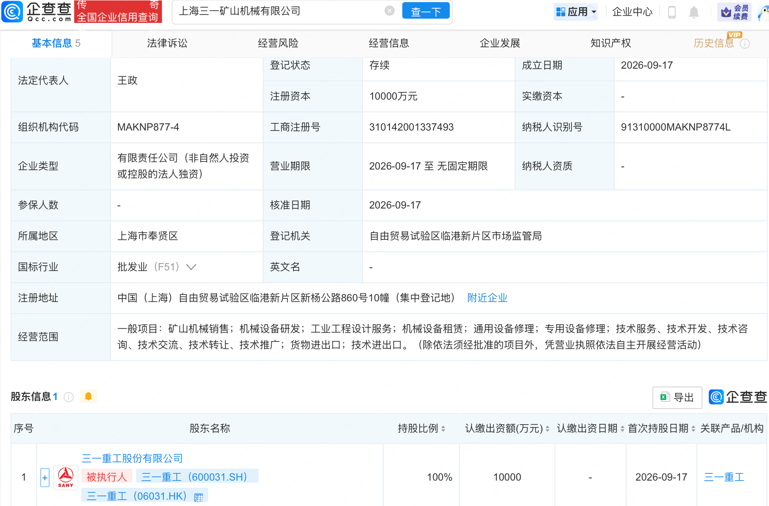Viewport: 769px width, 506px height.
Task: Open 三一重工股份有限公司 shareholder link
Action: coord(132,459)
